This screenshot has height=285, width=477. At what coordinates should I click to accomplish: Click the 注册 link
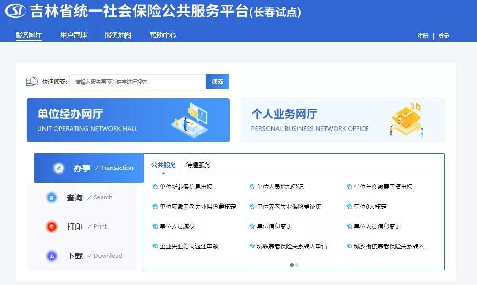[423, 36]
